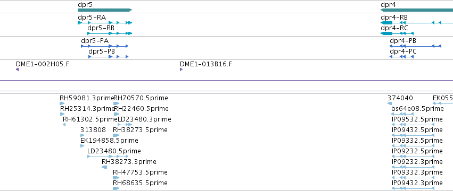
Task: Select the LD23480.3prime EST alignment
Action: [125, 125]
